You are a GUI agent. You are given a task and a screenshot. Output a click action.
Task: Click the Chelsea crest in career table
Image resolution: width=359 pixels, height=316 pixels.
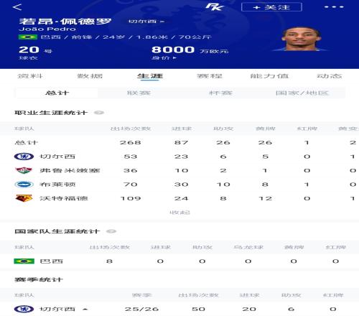click(x=24, y=157)
